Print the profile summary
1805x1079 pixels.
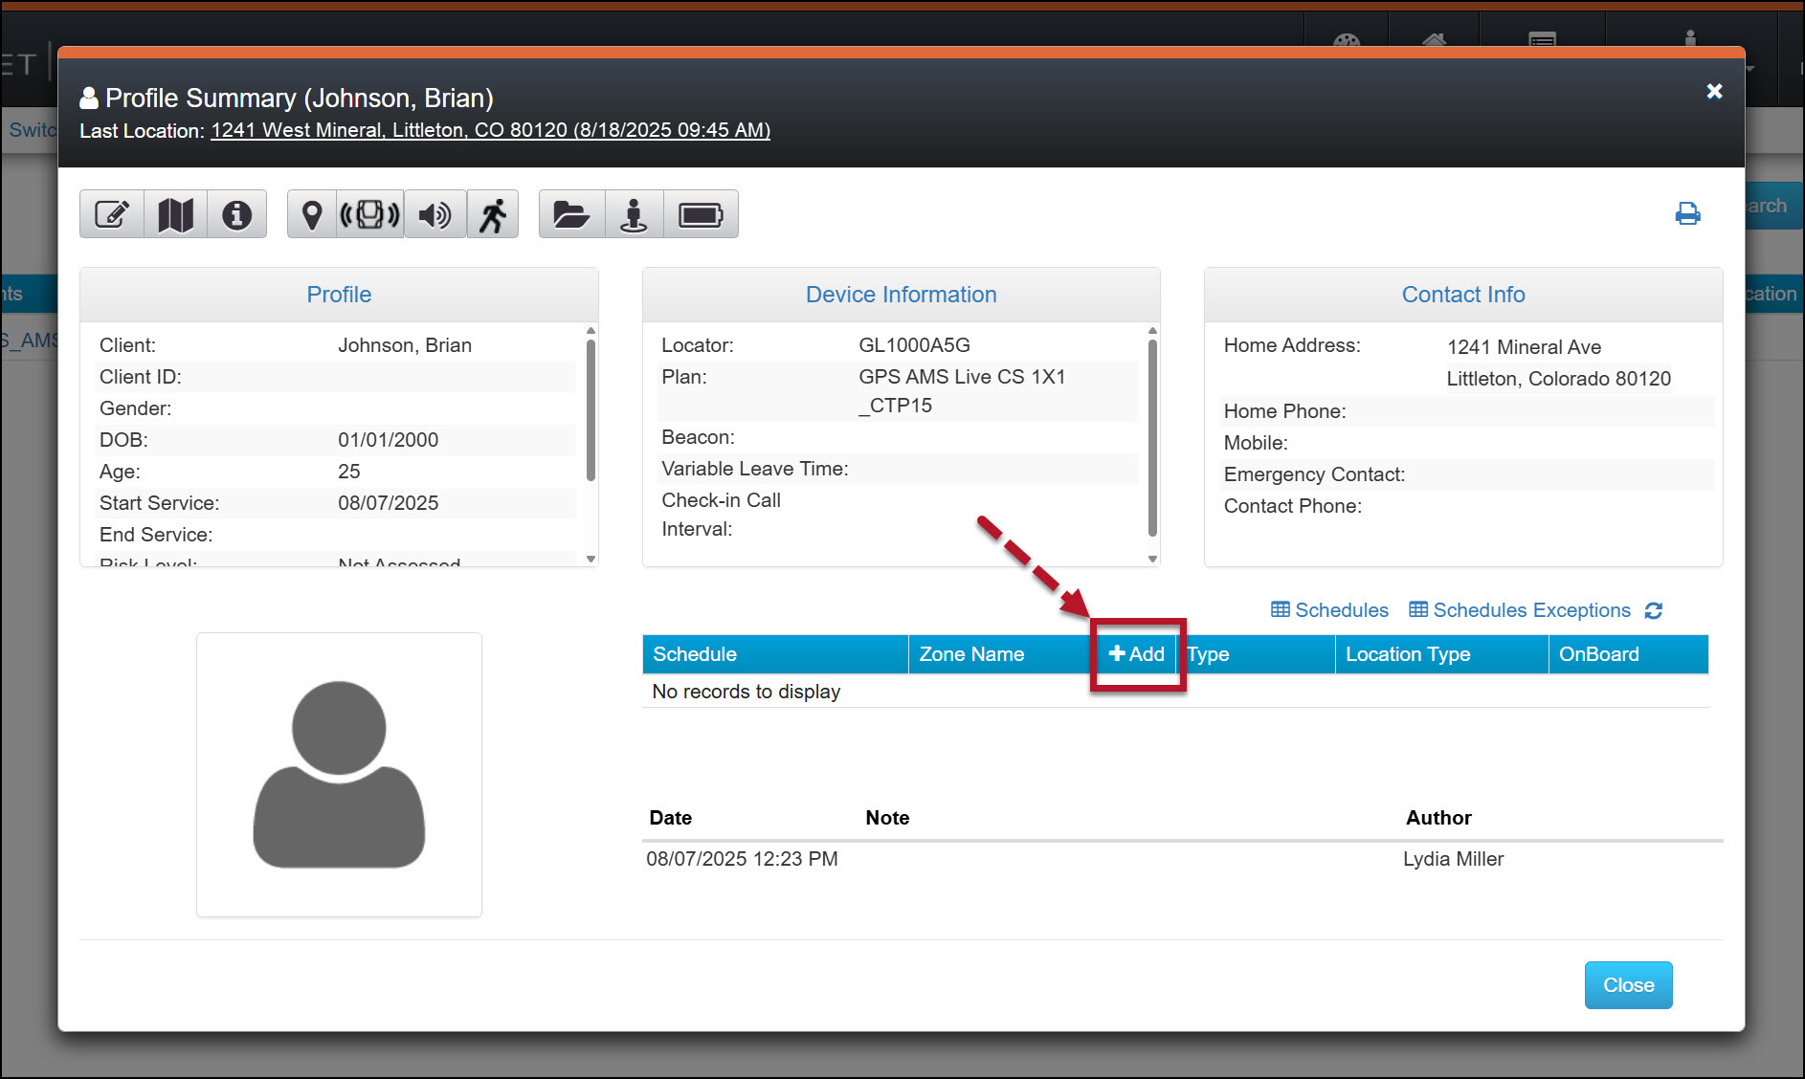pos(1687,213)
